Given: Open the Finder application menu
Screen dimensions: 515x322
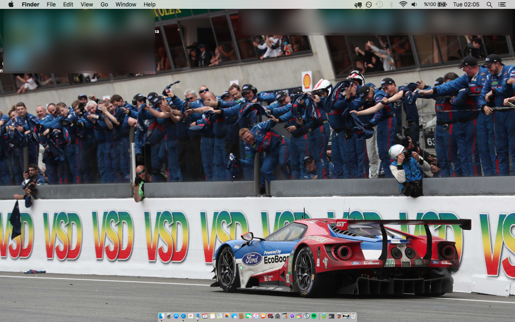Looking at the screenshot, I should pos(31,4).
